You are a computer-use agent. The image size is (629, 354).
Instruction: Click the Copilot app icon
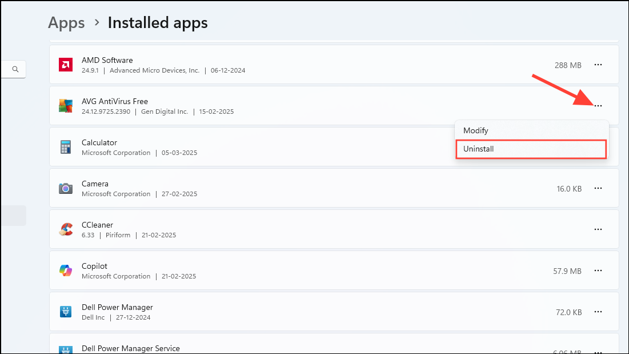coord(66,271)
